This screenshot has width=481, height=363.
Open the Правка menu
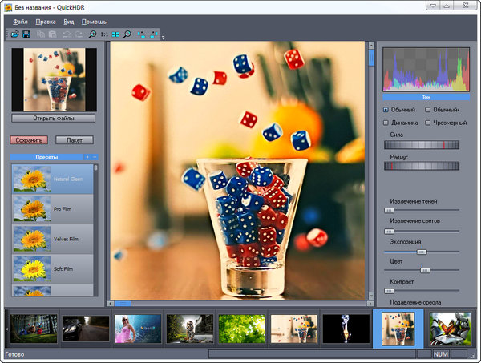point(45,20)
